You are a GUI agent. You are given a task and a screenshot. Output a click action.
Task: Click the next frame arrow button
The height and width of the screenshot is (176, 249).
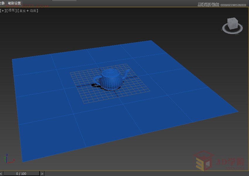tap(42, 173)
